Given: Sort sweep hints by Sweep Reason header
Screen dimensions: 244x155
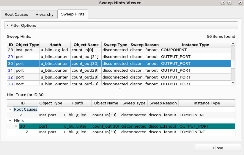Looking at the screenshot, I should pos(144,45).
